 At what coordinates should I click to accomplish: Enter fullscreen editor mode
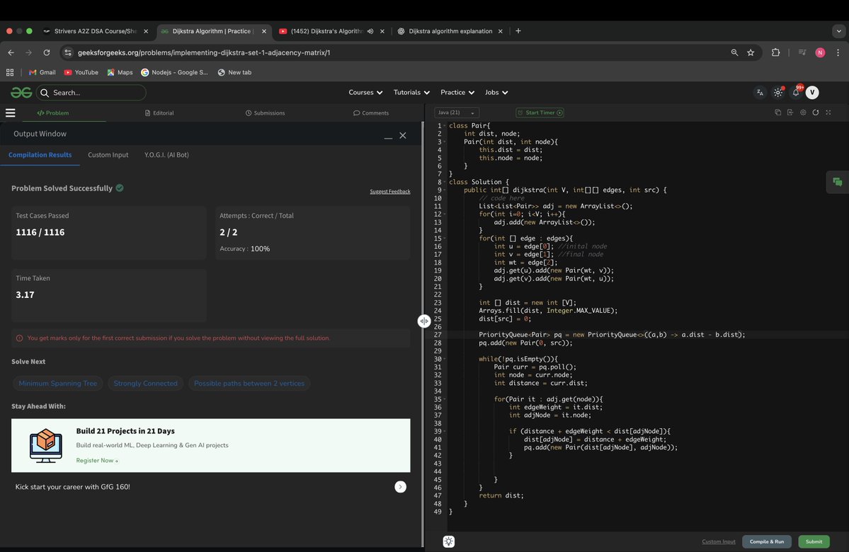[828, 113]
